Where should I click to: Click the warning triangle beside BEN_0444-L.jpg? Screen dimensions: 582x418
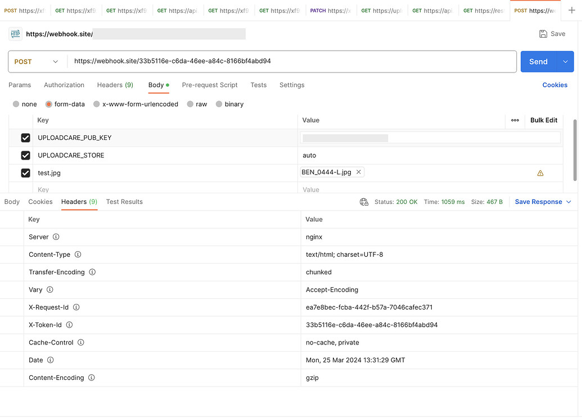tap(540, 173)
